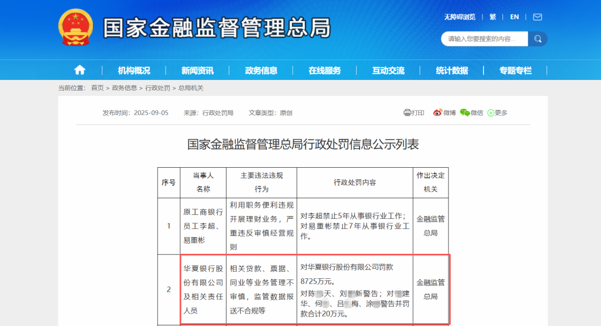Click publish date 2025-09-05
The height and width of the screenshot is (326, 601).
click(x=151, y=113)
